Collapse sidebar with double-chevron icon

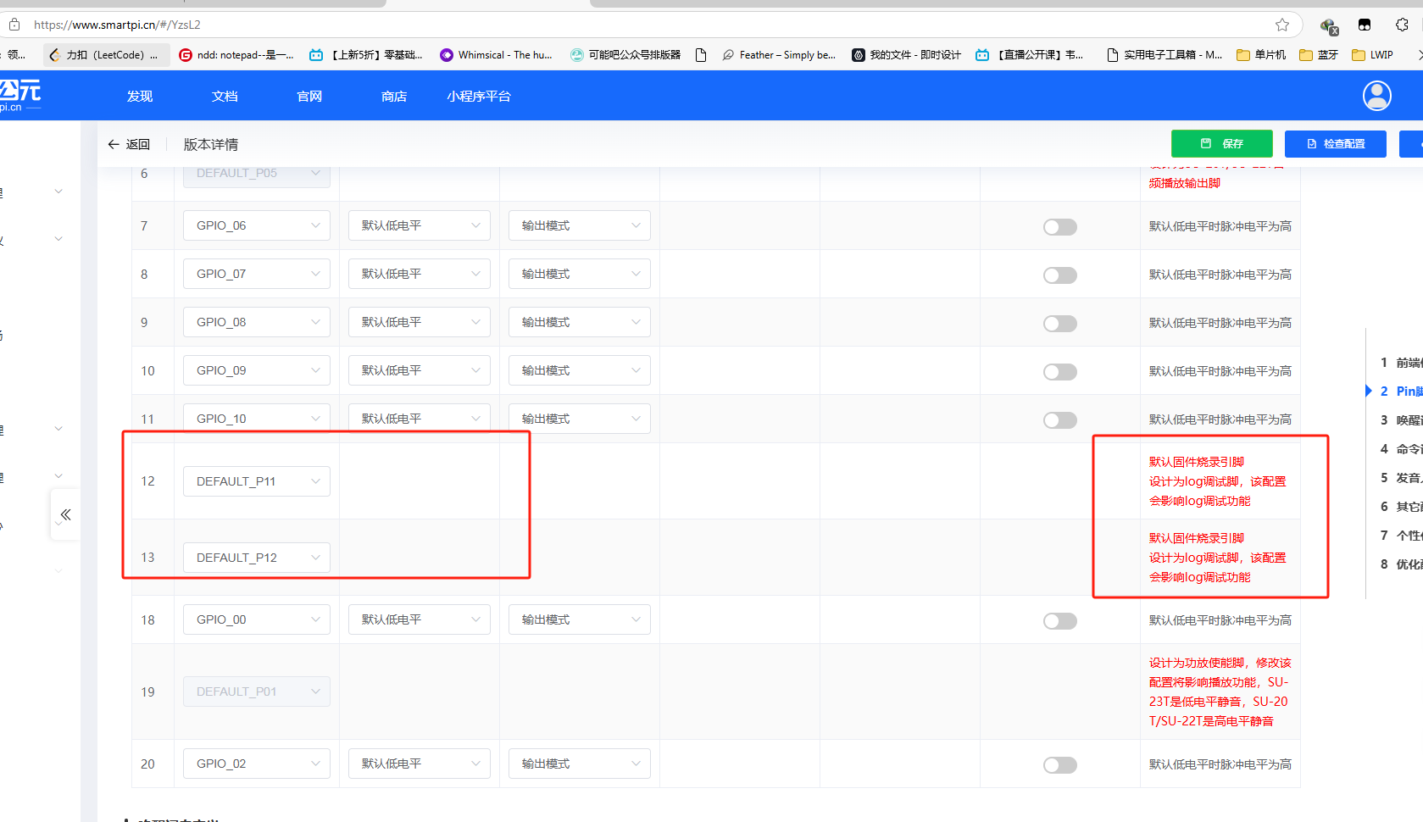pyautogui.click(x=65, y=514)
